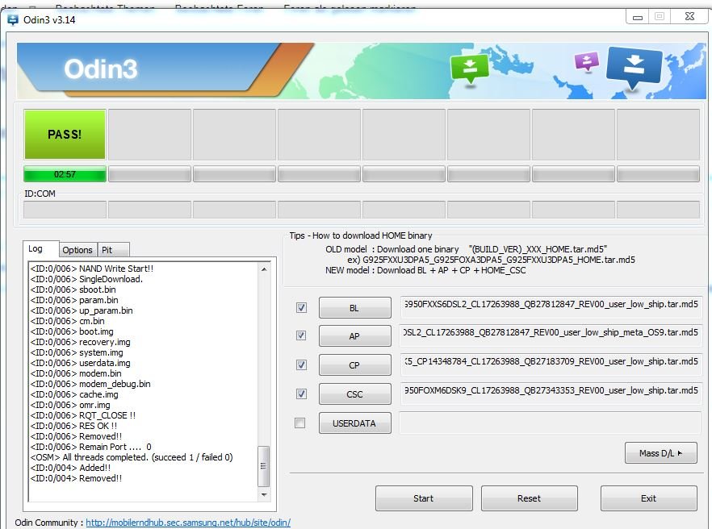The height and width of the screenshot is (529, 712).
Task: Start the flashing process
Action: tap(424, 498)
